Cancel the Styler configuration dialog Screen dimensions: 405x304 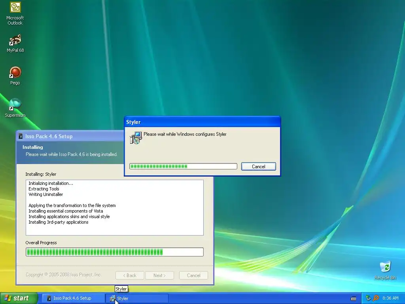coord(259,167)
